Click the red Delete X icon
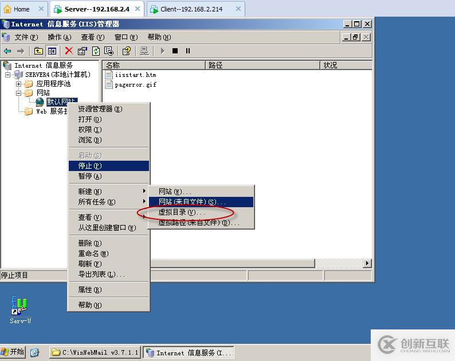The width and height of the screenshot is (455, 361). (x=69, y=51)
